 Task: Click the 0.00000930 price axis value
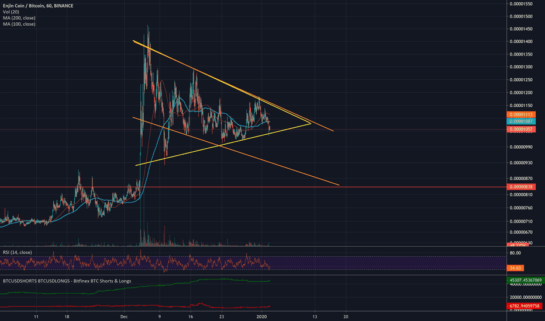click(x=521, y=162)
